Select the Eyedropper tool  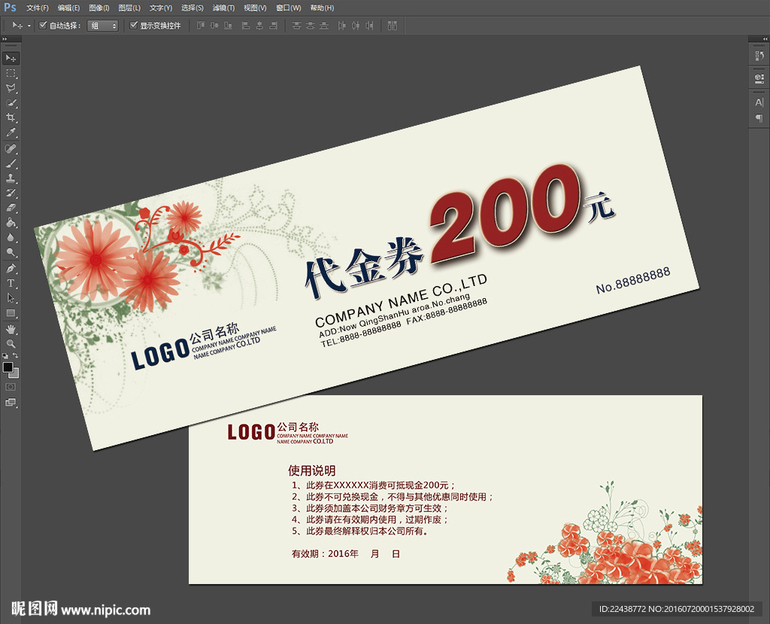coord(11,132)
